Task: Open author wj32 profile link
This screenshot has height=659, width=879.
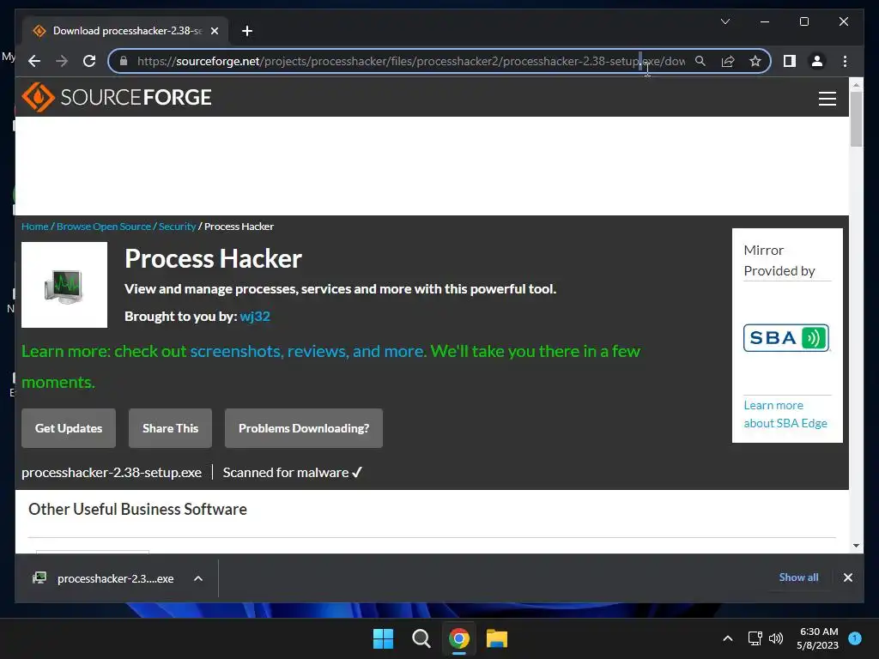Action: click(255, 317)
